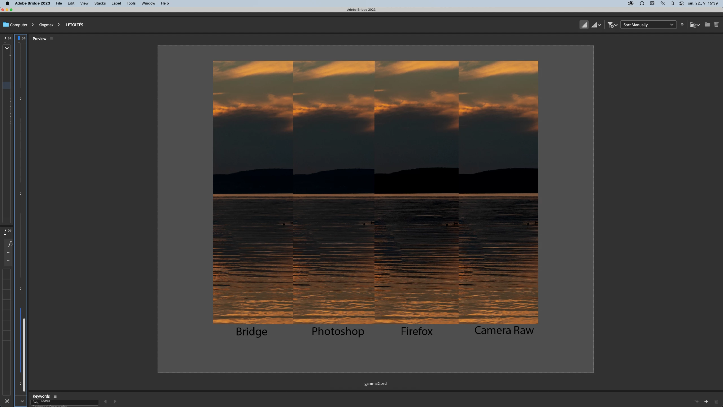Click the delete trash icon
The width and height of the screenshot is (723, 407).
pos(716,25)
